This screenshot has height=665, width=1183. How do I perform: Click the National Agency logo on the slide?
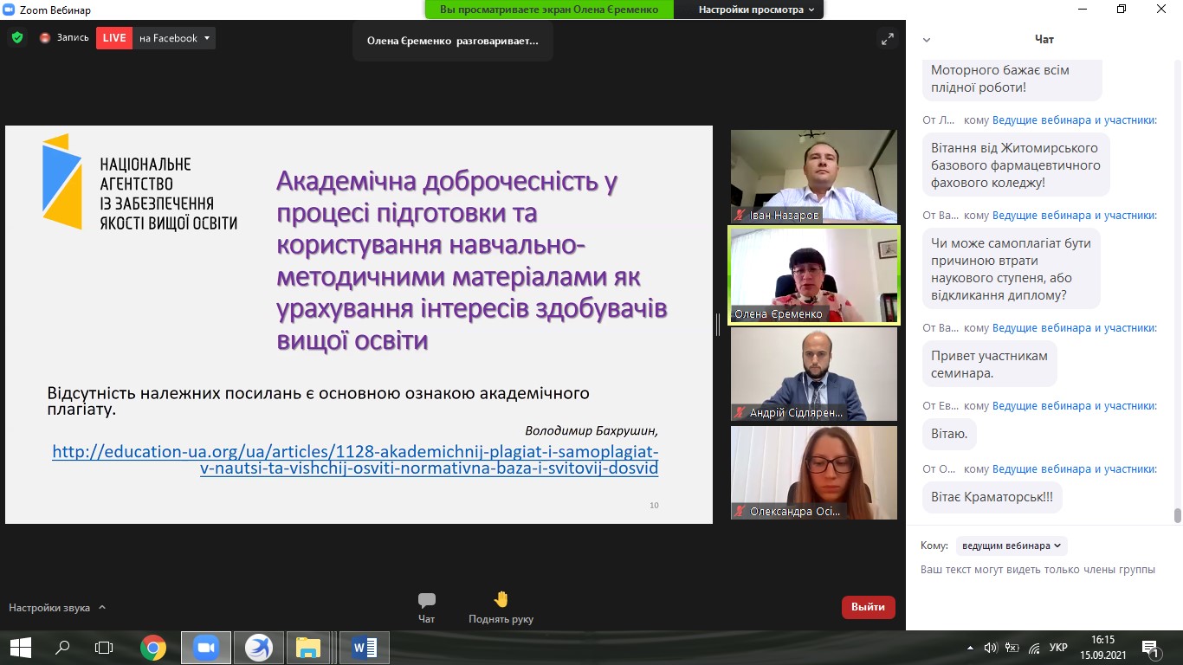click(x=140, y=182)
